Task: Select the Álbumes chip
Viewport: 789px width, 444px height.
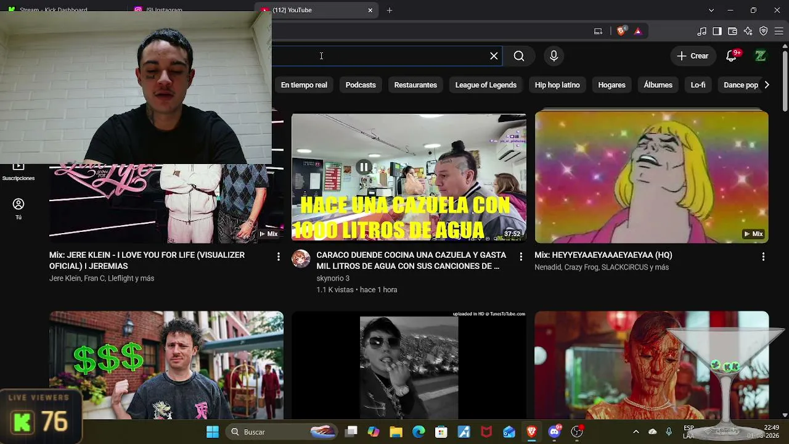Action: 658,85
